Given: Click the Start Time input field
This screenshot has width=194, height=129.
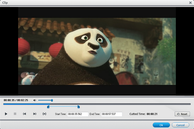Looking at the screenshot, I should [78, 114].
